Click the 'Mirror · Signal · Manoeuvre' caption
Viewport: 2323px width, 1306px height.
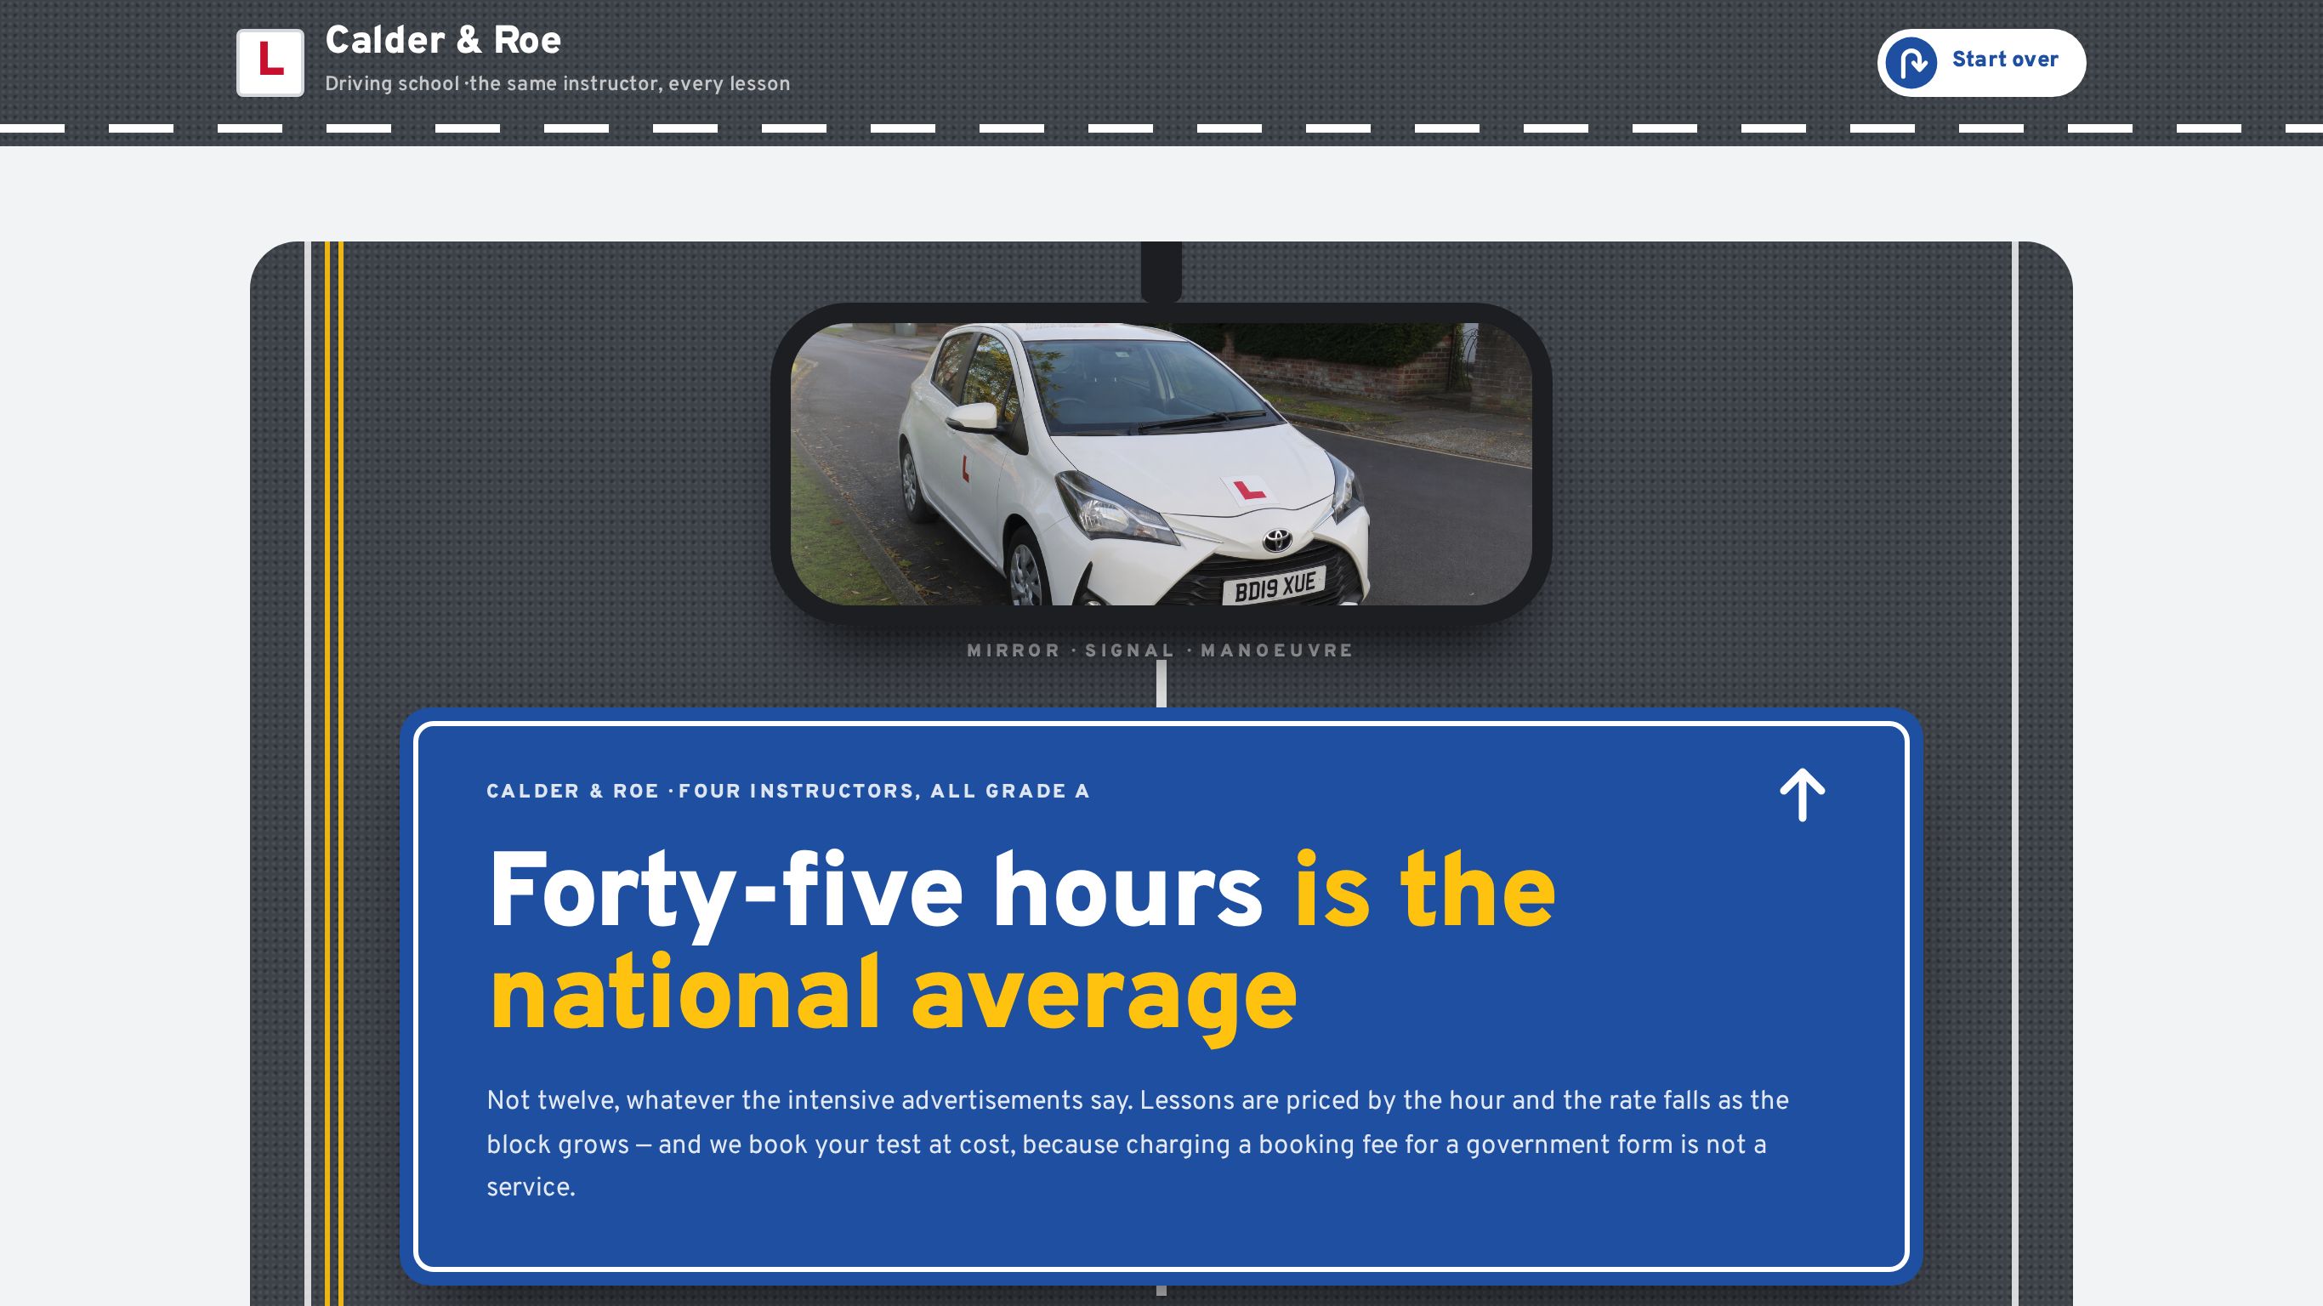(1161, 650)
